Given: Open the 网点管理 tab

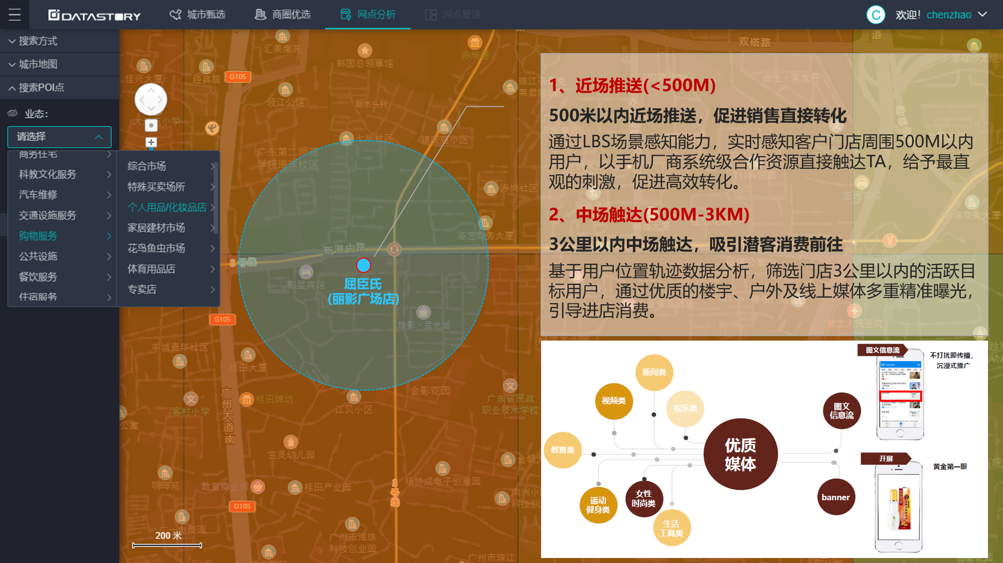Looking at the screenshot, I should point(453,15).
